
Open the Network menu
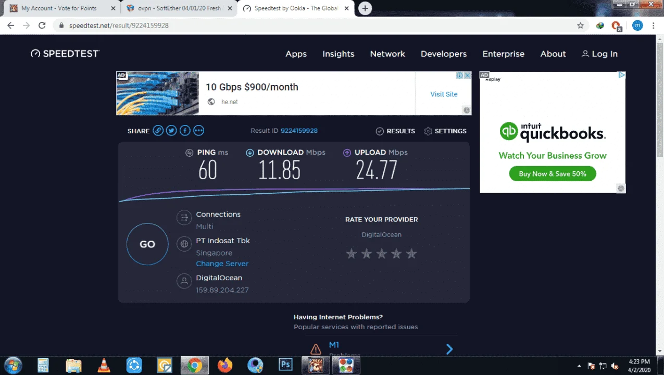387,54
